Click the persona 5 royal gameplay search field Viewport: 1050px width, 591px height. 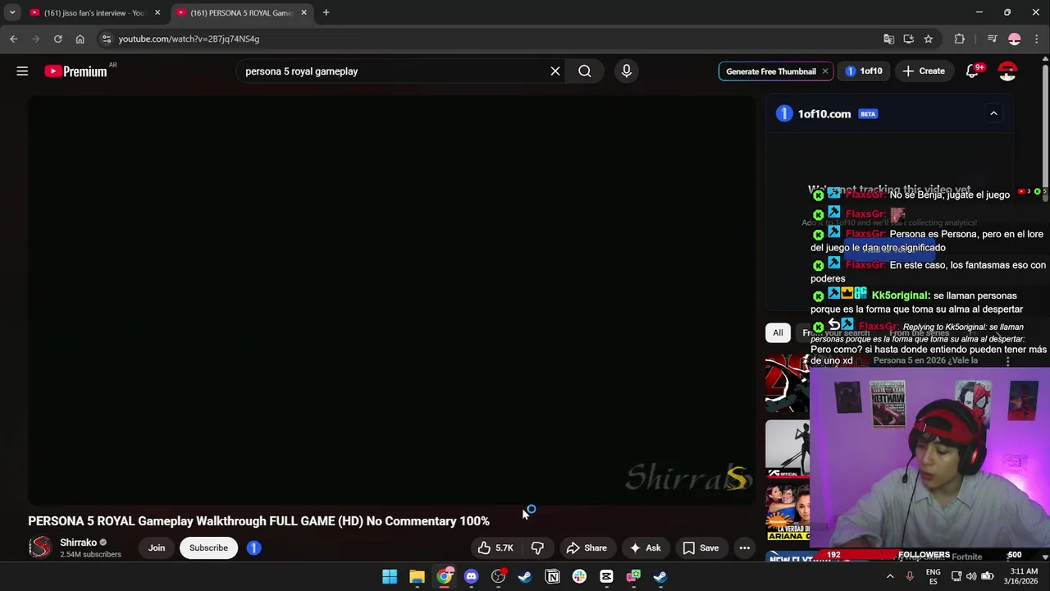pos(394,71)
